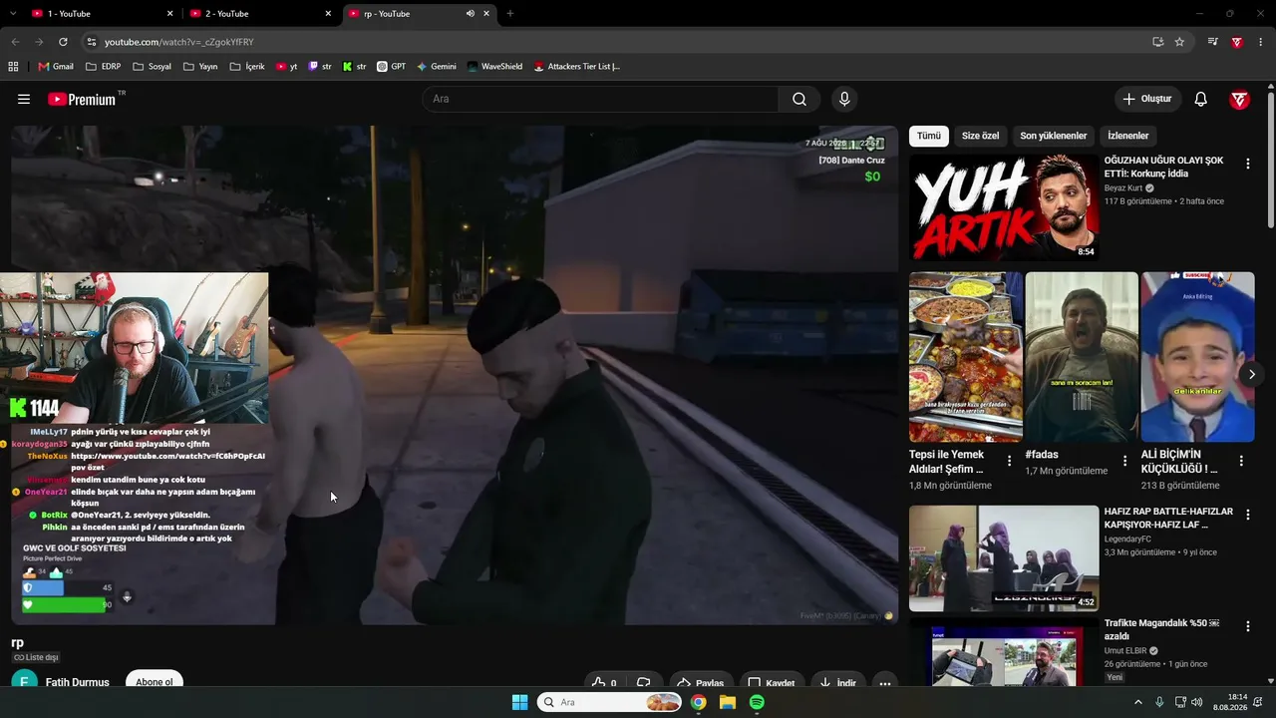Viewport: 1276px width, 718px height.
Task: Start voice search with microphone icon
Action: (x=844, y=99)
